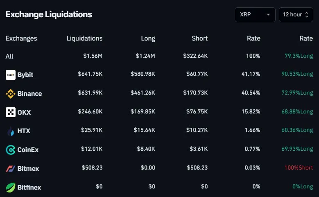Click the OKX exchange logo icon
The image size is (319, 197).
tap(10, 112)
